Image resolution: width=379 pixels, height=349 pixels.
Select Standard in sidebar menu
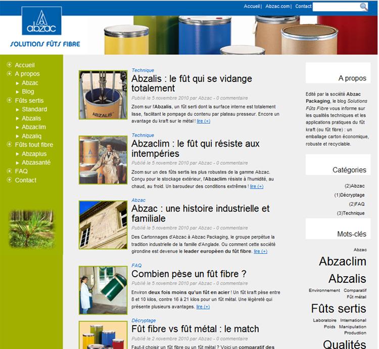tap(34, 109)
